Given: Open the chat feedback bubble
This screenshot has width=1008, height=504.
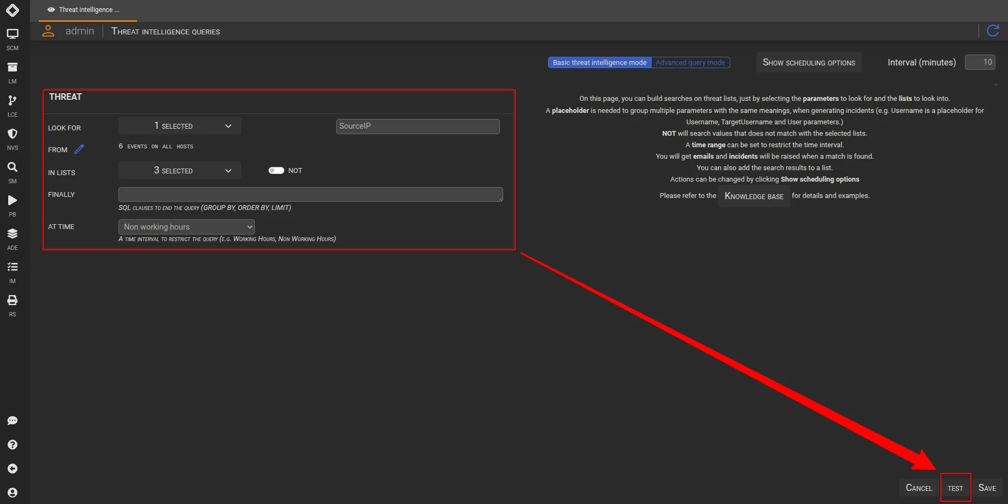Looking at the screenshot, I should [12, 421].
